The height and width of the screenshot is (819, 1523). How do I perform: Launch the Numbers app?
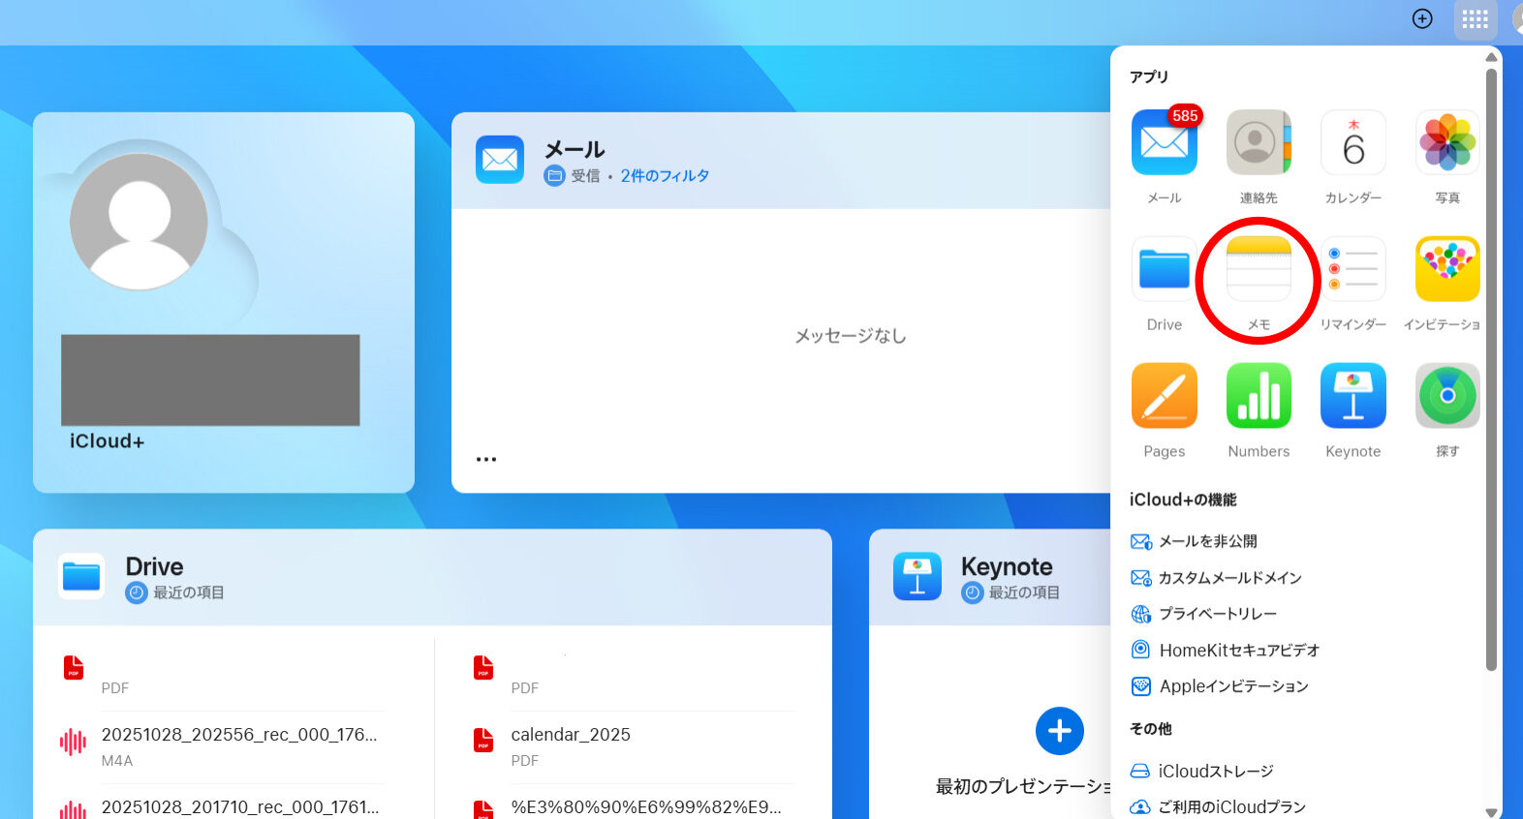pos(1259,396)
